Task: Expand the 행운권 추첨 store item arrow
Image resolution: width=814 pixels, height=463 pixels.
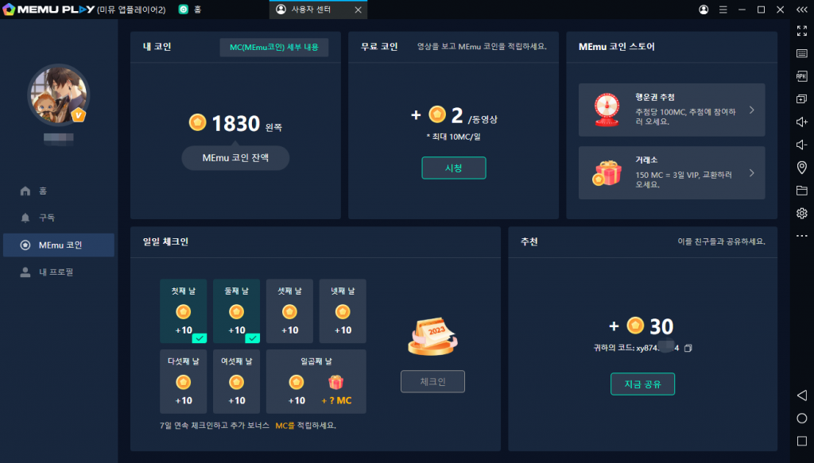Action: coord(751,110)
